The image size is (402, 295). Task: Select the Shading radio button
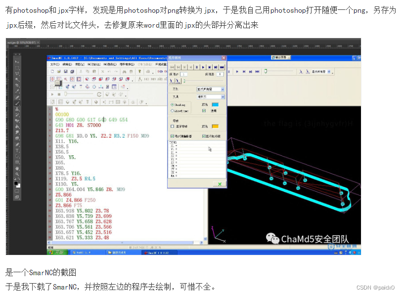[x=172, y=105]
